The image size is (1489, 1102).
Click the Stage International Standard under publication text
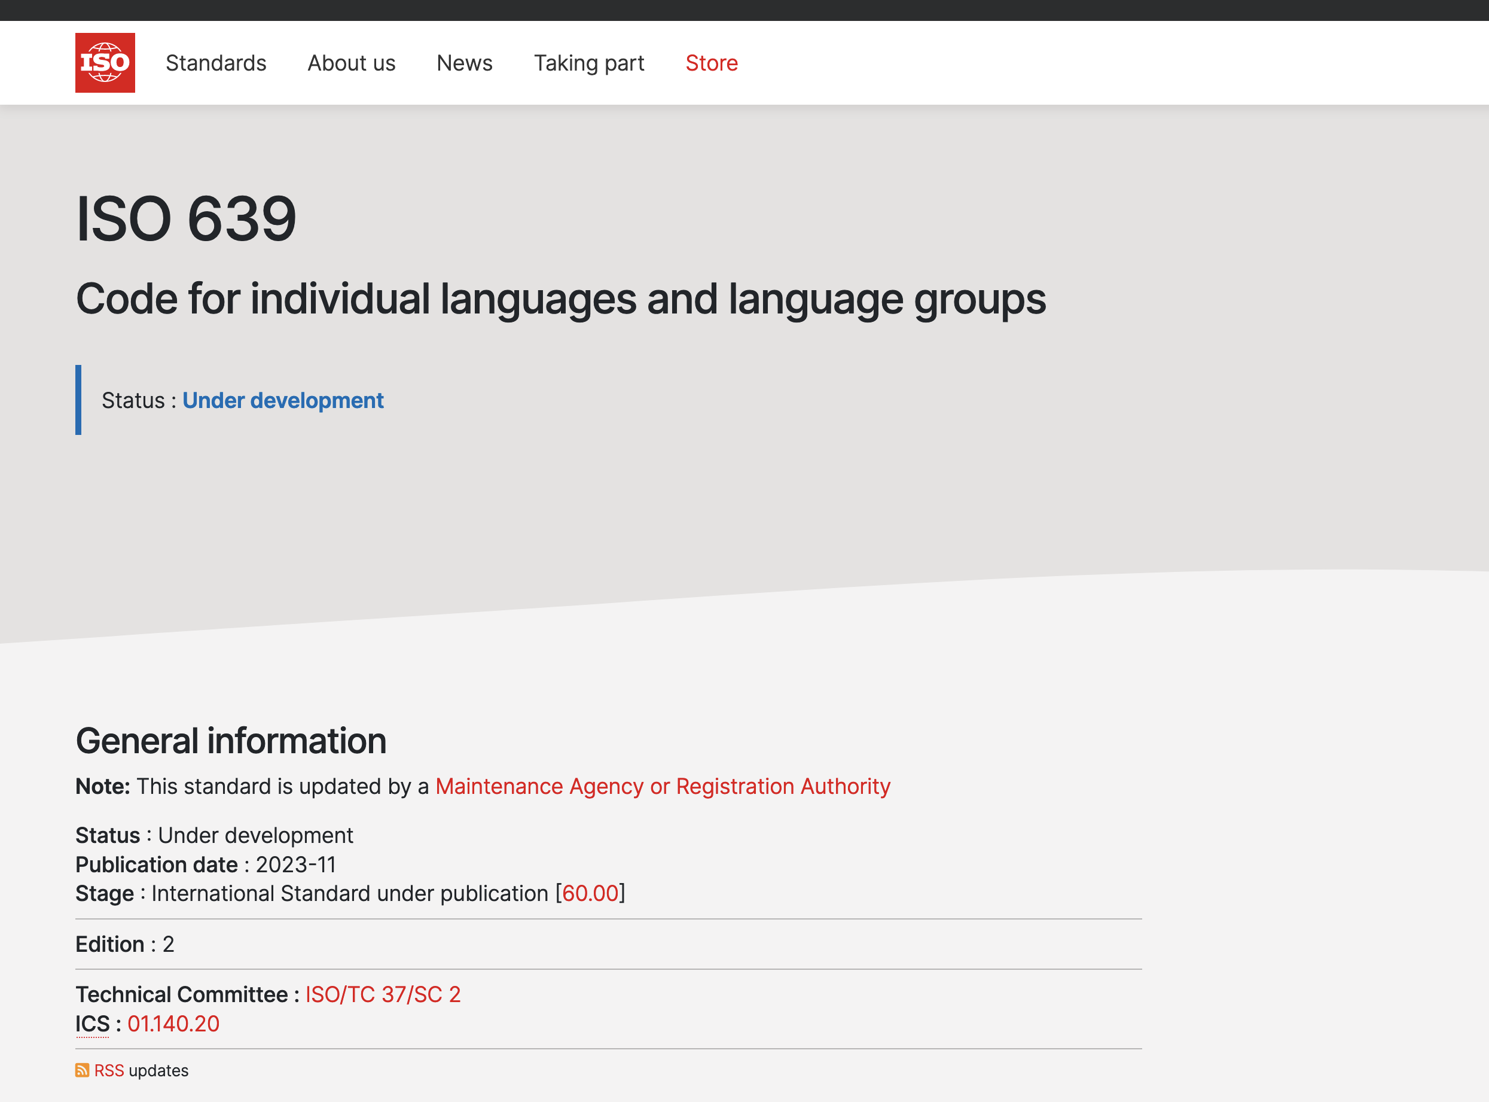[350, 893]
